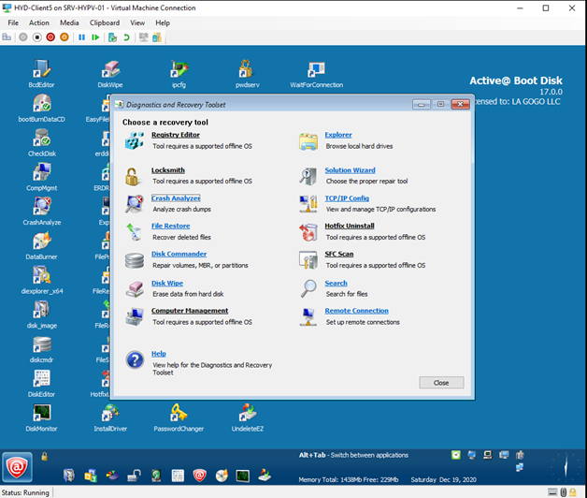
Task: Click the red Shut Down toolbar button
Action: point(50,37)
